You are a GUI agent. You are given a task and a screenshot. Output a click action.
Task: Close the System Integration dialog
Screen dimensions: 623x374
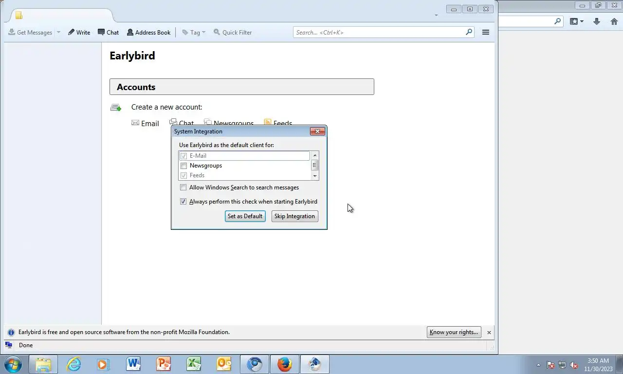coord(317,131)
